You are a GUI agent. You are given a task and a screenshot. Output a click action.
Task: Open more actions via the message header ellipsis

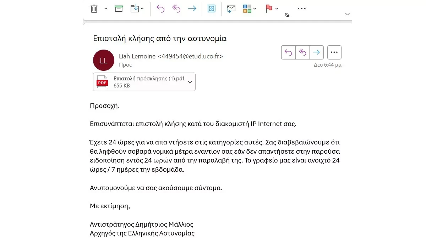(334, 52)
